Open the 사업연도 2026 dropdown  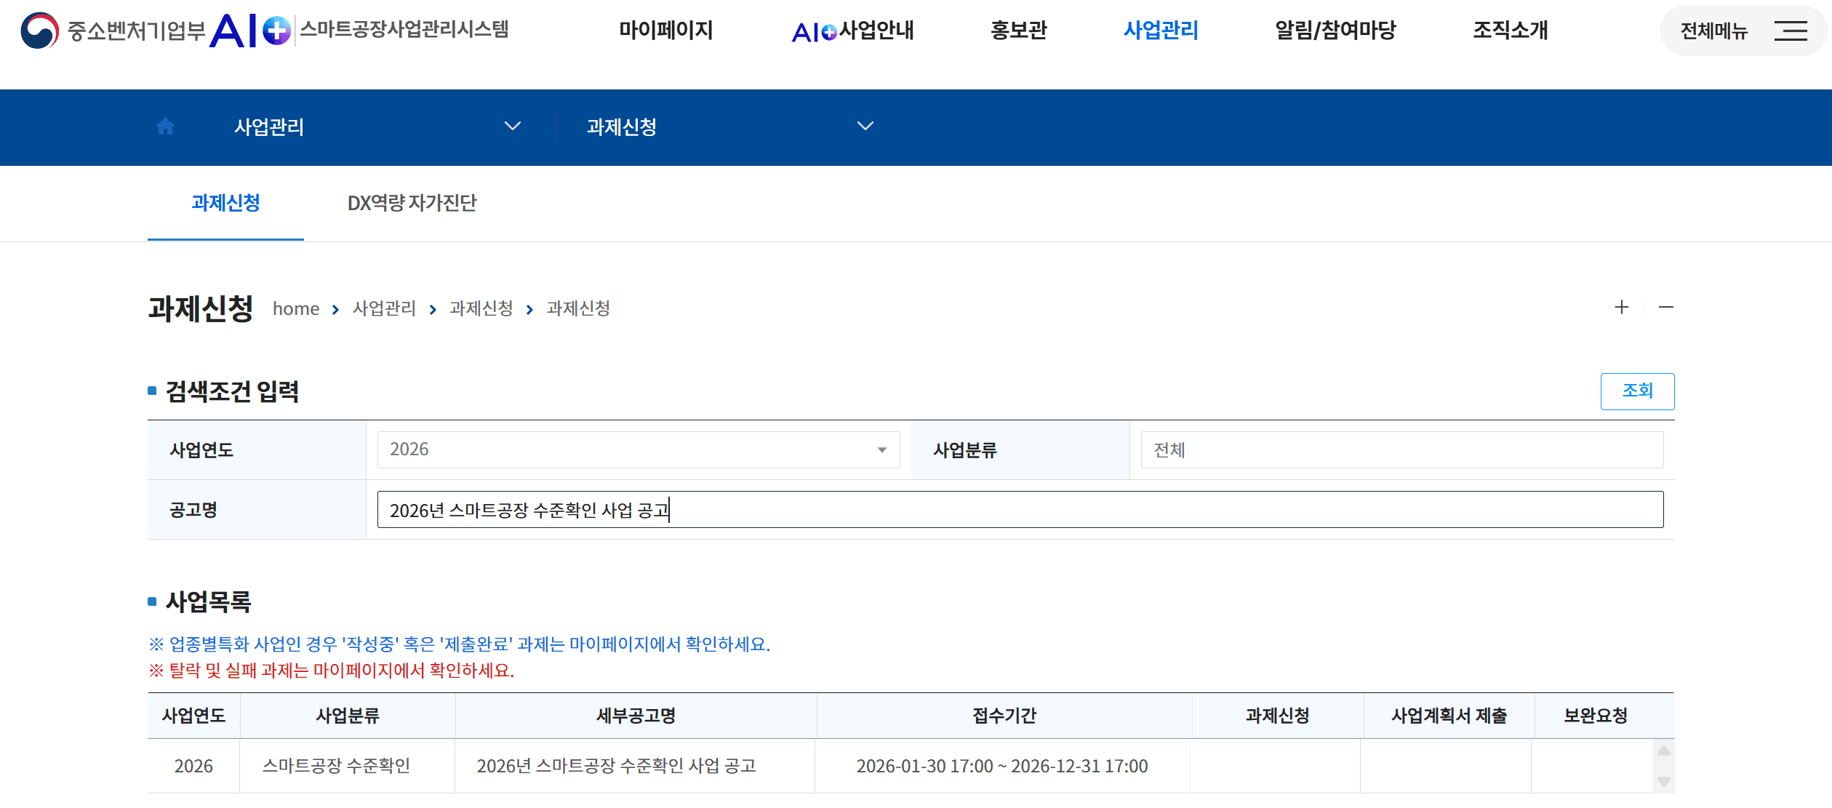639,449
